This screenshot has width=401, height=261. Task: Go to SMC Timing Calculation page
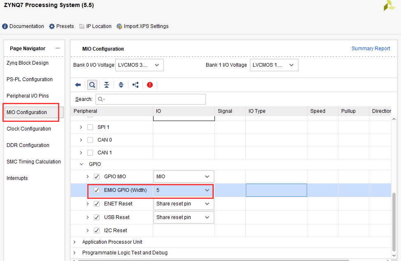(x=34, y=161)
